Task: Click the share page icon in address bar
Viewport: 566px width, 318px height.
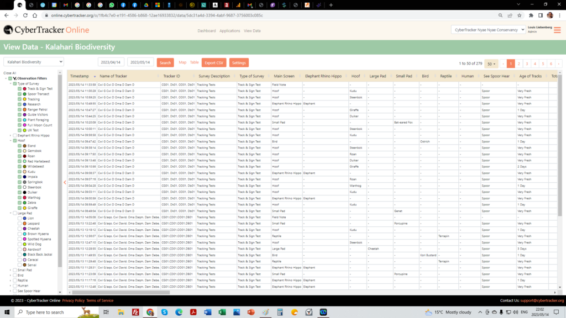Action: click(510, 15)
